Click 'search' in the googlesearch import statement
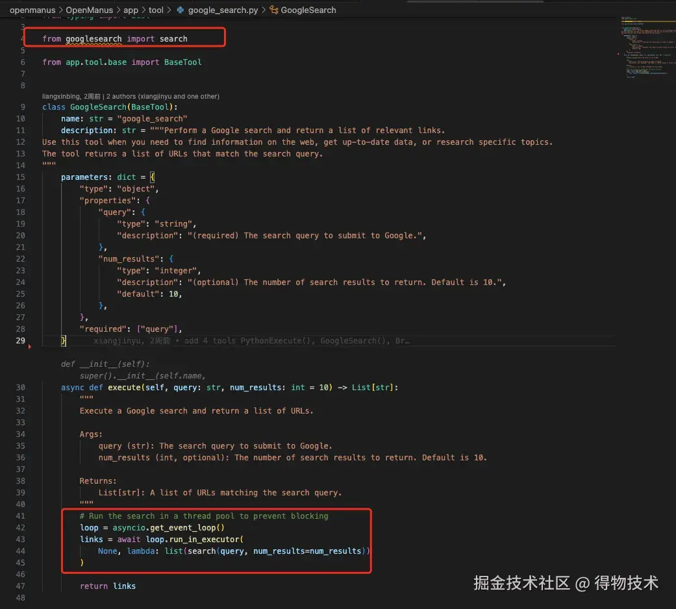Viewport: 676px width, 609px height. pos(173,38)
